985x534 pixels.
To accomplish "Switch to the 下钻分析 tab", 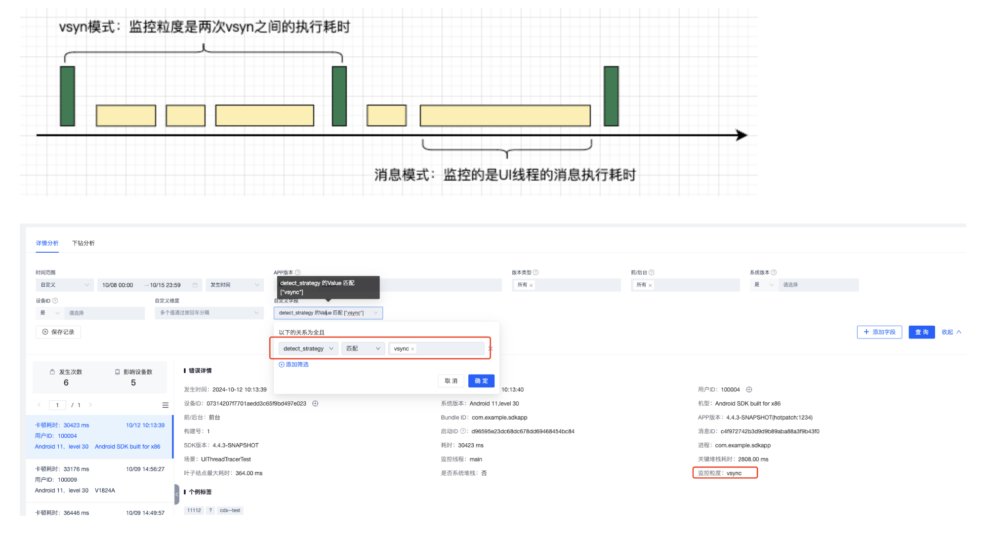I will point(83,243).
